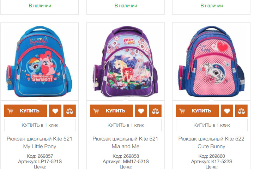Click the cart icon in Cute Bunny's КУПИТЬ button
Viewport: 254px width, 169px height.
(x=182, y=111)
